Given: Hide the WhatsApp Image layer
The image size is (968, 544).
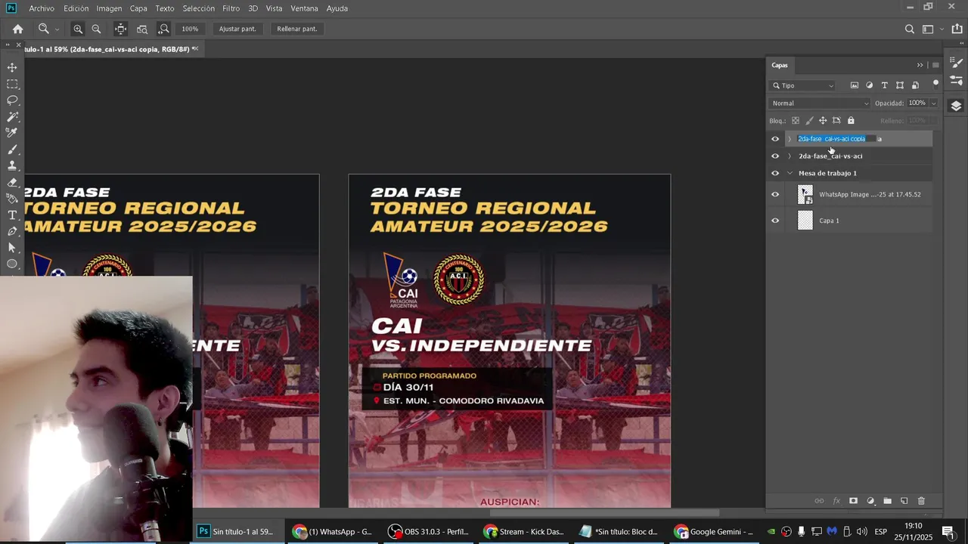Looking at the screenshot, I should (775, 195).
